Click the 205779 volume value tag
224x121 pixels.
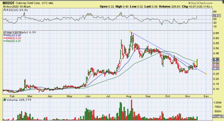pos(217,117)
